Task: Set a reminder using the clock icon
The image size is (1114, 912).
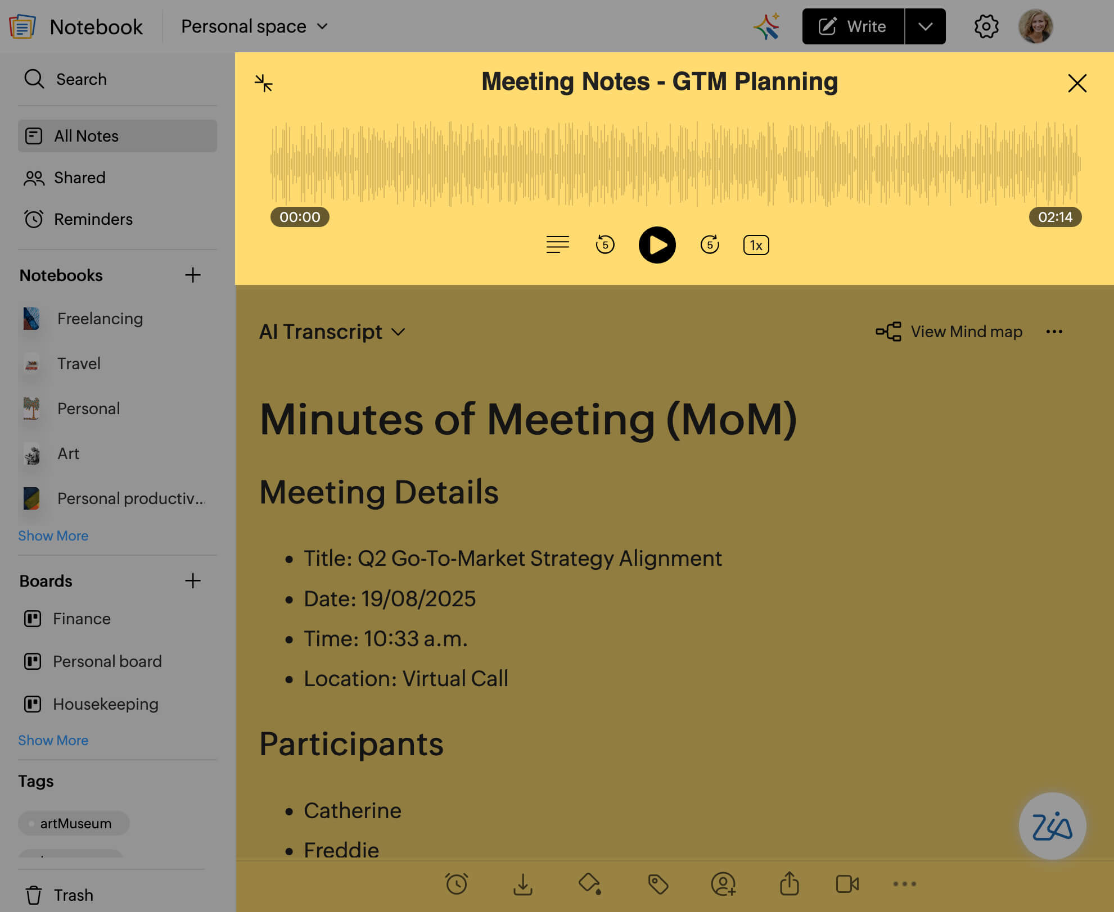Action: tap(456, 884)
